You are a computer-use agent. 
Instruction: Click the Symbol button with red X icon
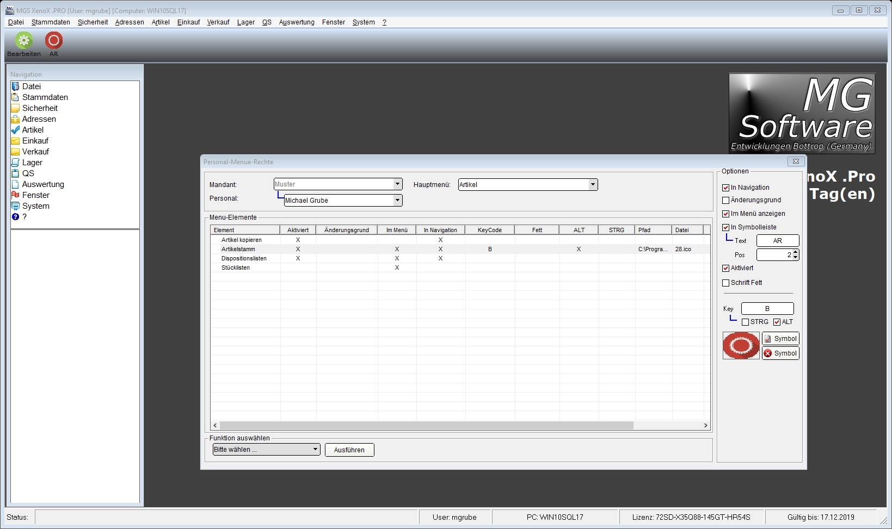point(780,353)
